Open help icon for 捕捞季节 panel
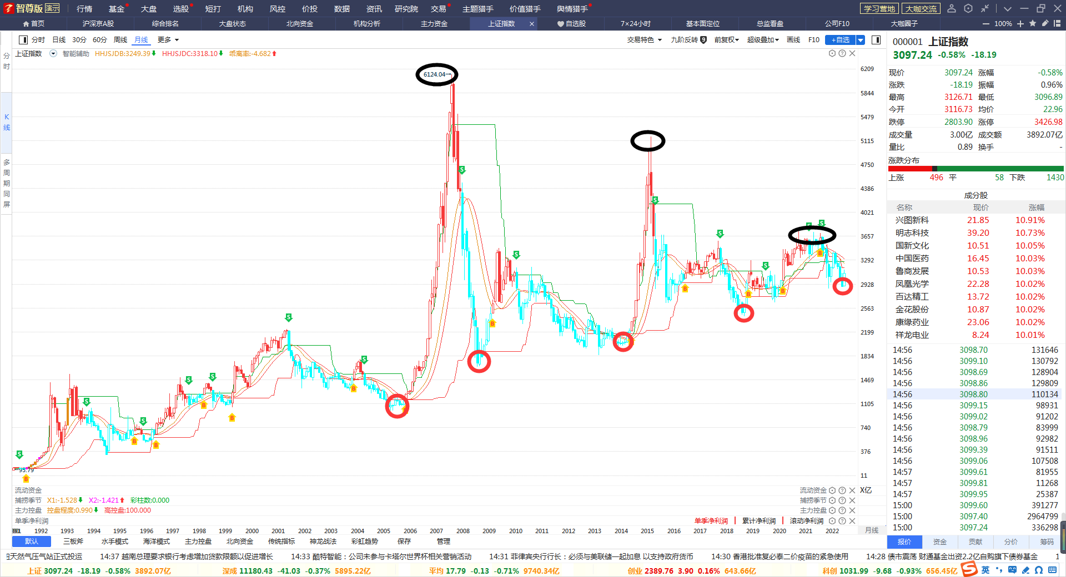Image resolution: width=1066 pixels, height=577 pixels. pos(842,500)
